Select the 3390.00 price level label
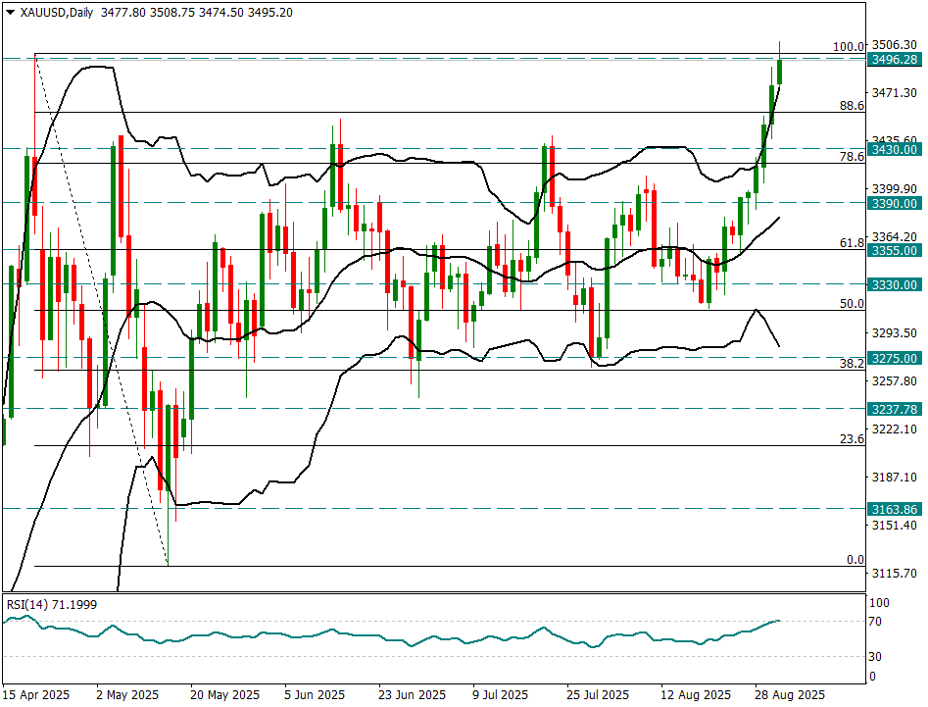The width and height of the screenshot is (928, 707). click(895, 204)
